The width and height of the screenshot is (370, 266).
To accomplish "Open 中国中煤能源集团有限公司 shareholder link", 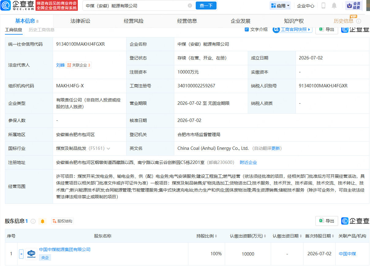I will 65,249.
